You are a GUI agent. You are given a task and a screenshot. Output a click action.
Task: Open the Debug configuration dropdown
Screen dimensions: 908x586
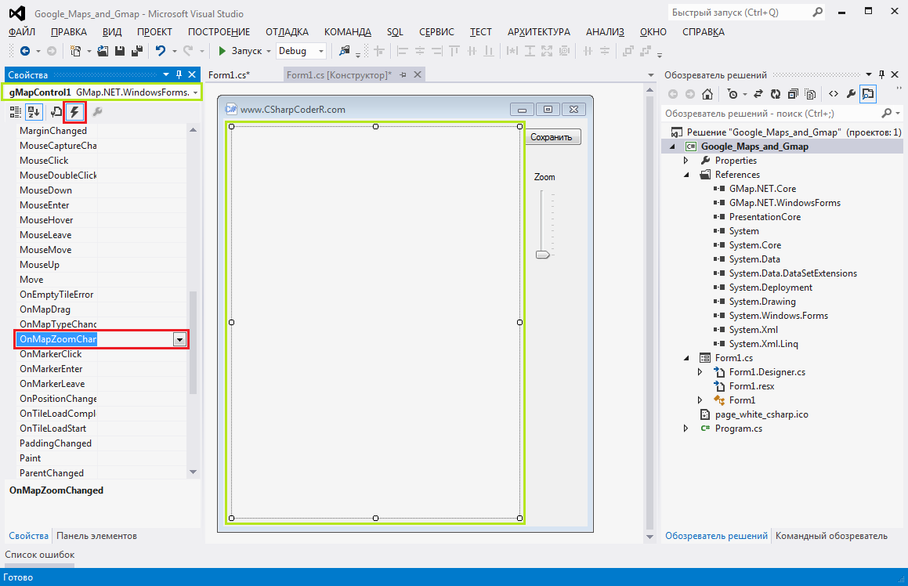tap(319, 50)
